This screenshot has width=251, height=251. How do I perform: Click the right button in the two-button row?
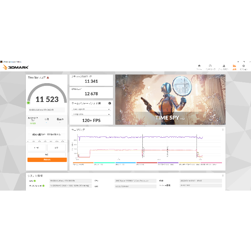[56, 147]
